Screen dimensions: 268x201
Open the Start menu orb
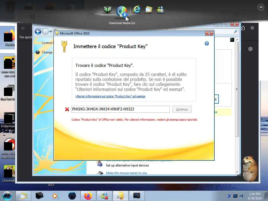point(7,196)
